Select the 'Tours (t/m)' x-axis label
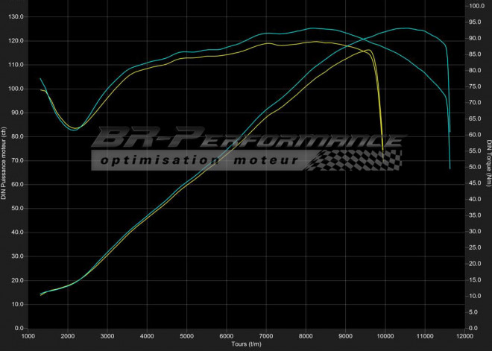492x351 pixels. (x=246, y=345)
